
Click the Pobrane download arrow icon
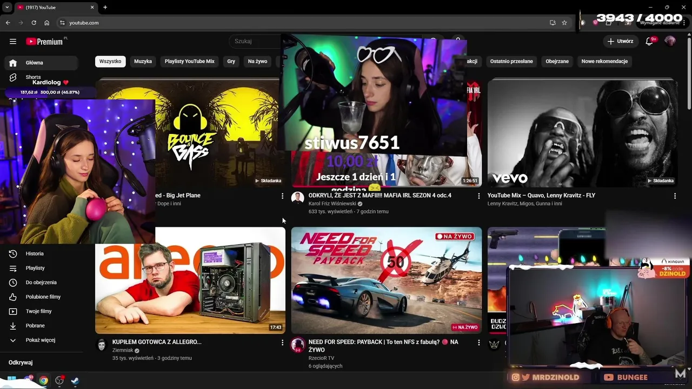pyautogui.click(x=13, y=326)
